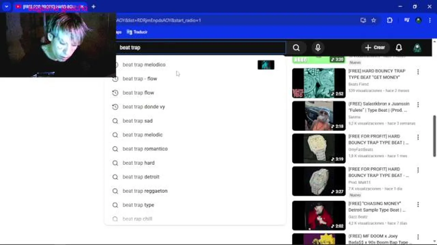This screenshot has width=437, height=245.
Task: Open CHASING MONEY Detroit Sample Type Beat title
Action: (x=377, y=207)
